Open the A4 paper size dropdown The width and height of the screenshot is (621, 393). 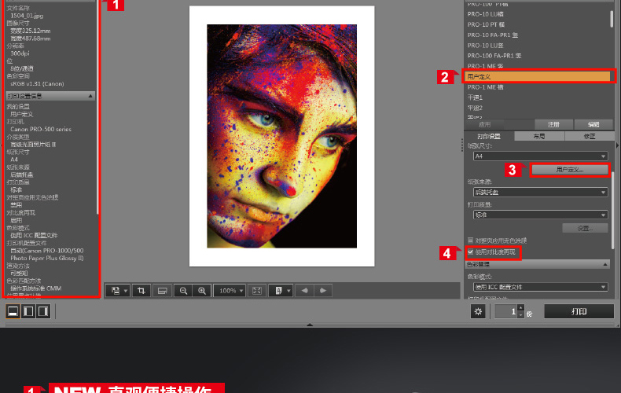540,156
